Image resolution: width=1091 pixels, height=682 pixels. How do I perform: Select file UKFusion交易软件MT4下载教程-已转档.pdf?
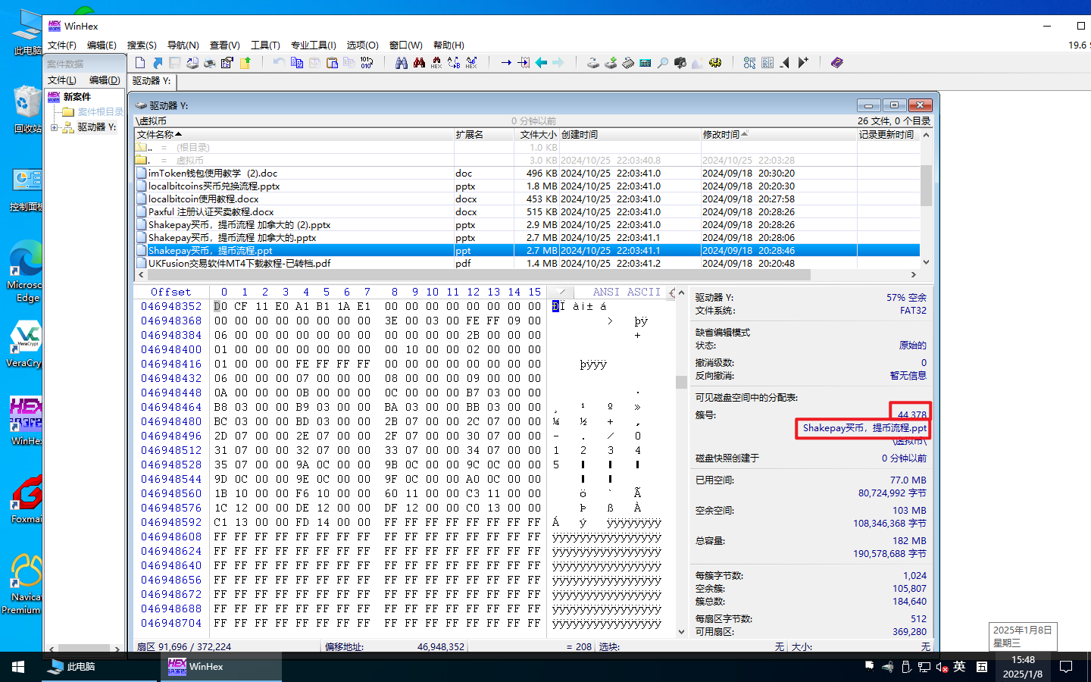239,264
